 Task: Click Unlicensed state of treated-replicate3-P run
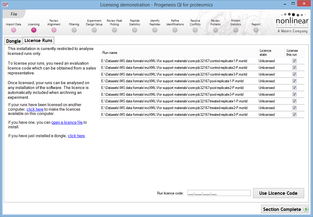(267, 115)
